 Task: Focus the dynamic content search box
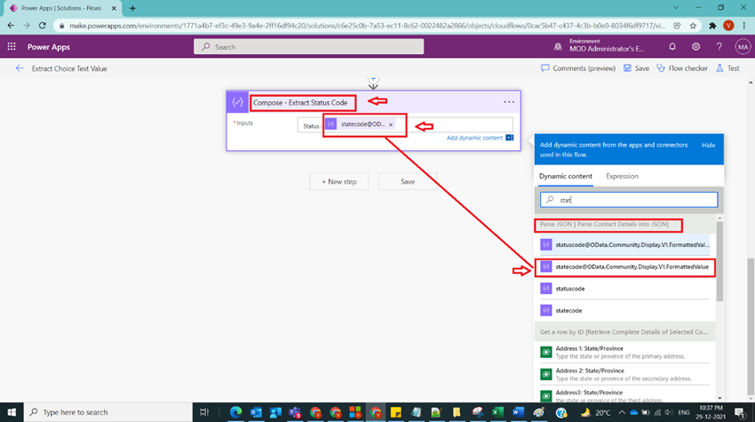pyautogui.click(x=629, y=199)
